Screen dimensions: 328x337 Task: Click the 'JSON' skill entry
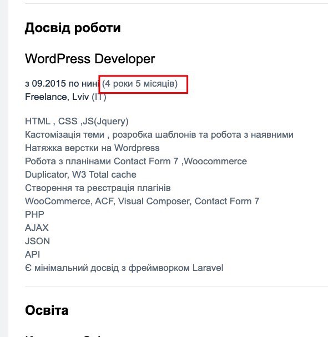(x=37, y=241)
